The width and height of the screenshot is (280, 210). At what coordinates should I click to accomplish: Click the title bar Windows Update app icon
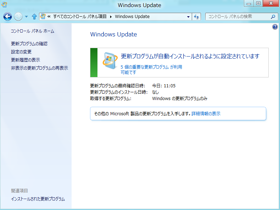[x=4, y=5]
